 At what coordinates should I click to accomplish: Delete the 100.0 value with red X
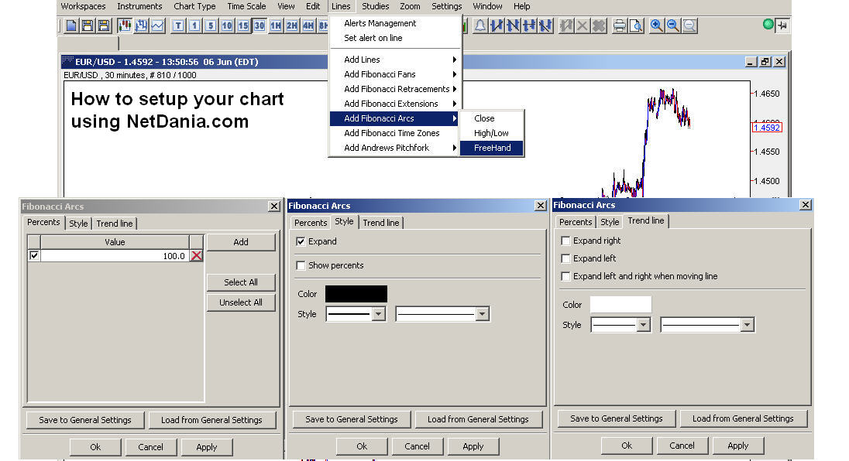[x=197, y=255]
